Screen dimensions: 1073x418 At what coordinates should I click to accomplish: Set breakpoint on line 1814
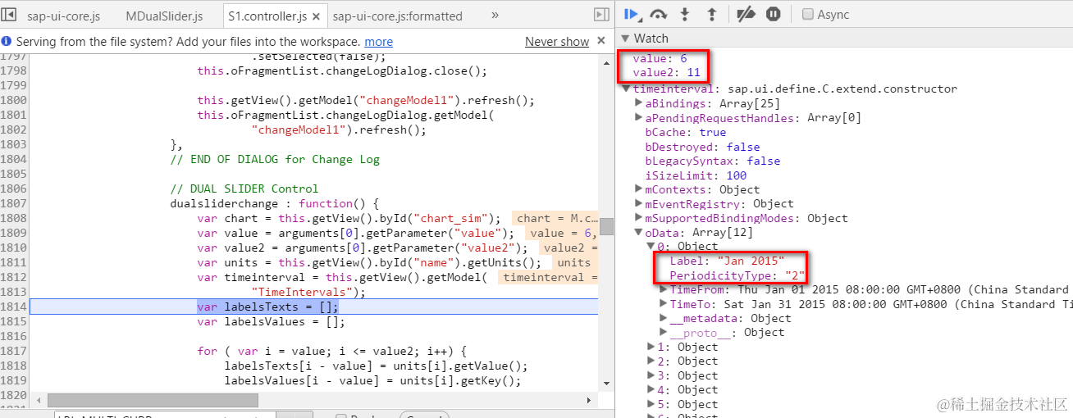[x=13, y=307]
